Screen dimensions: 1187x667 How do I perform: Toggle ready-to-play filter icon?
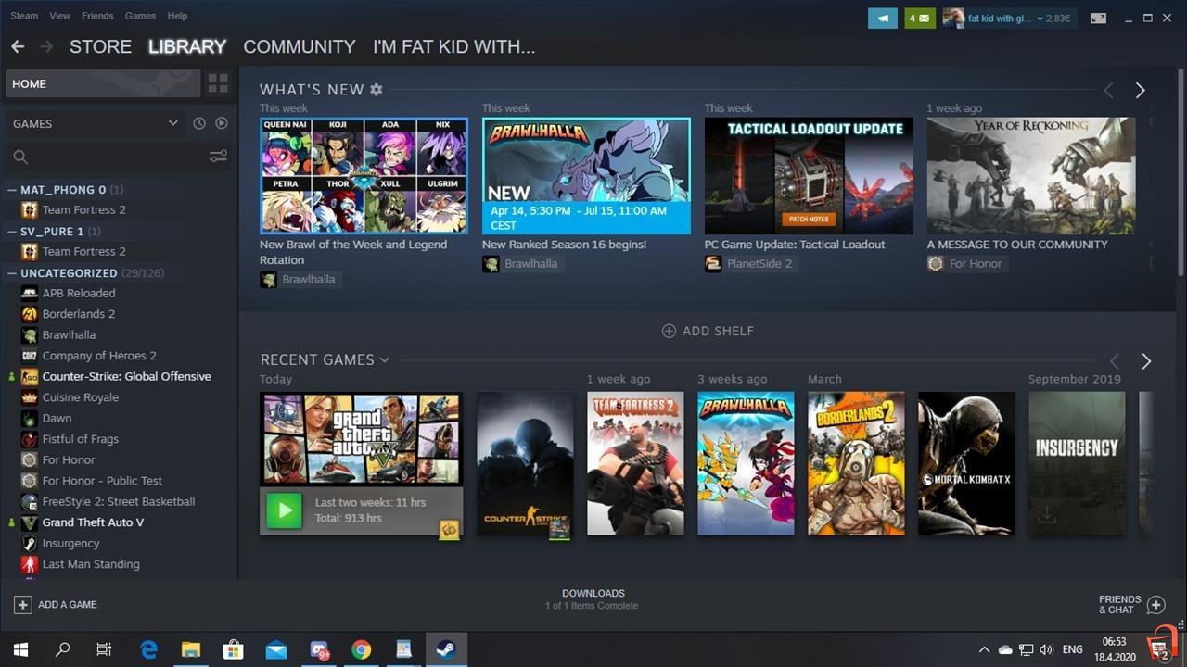[222, 123]
